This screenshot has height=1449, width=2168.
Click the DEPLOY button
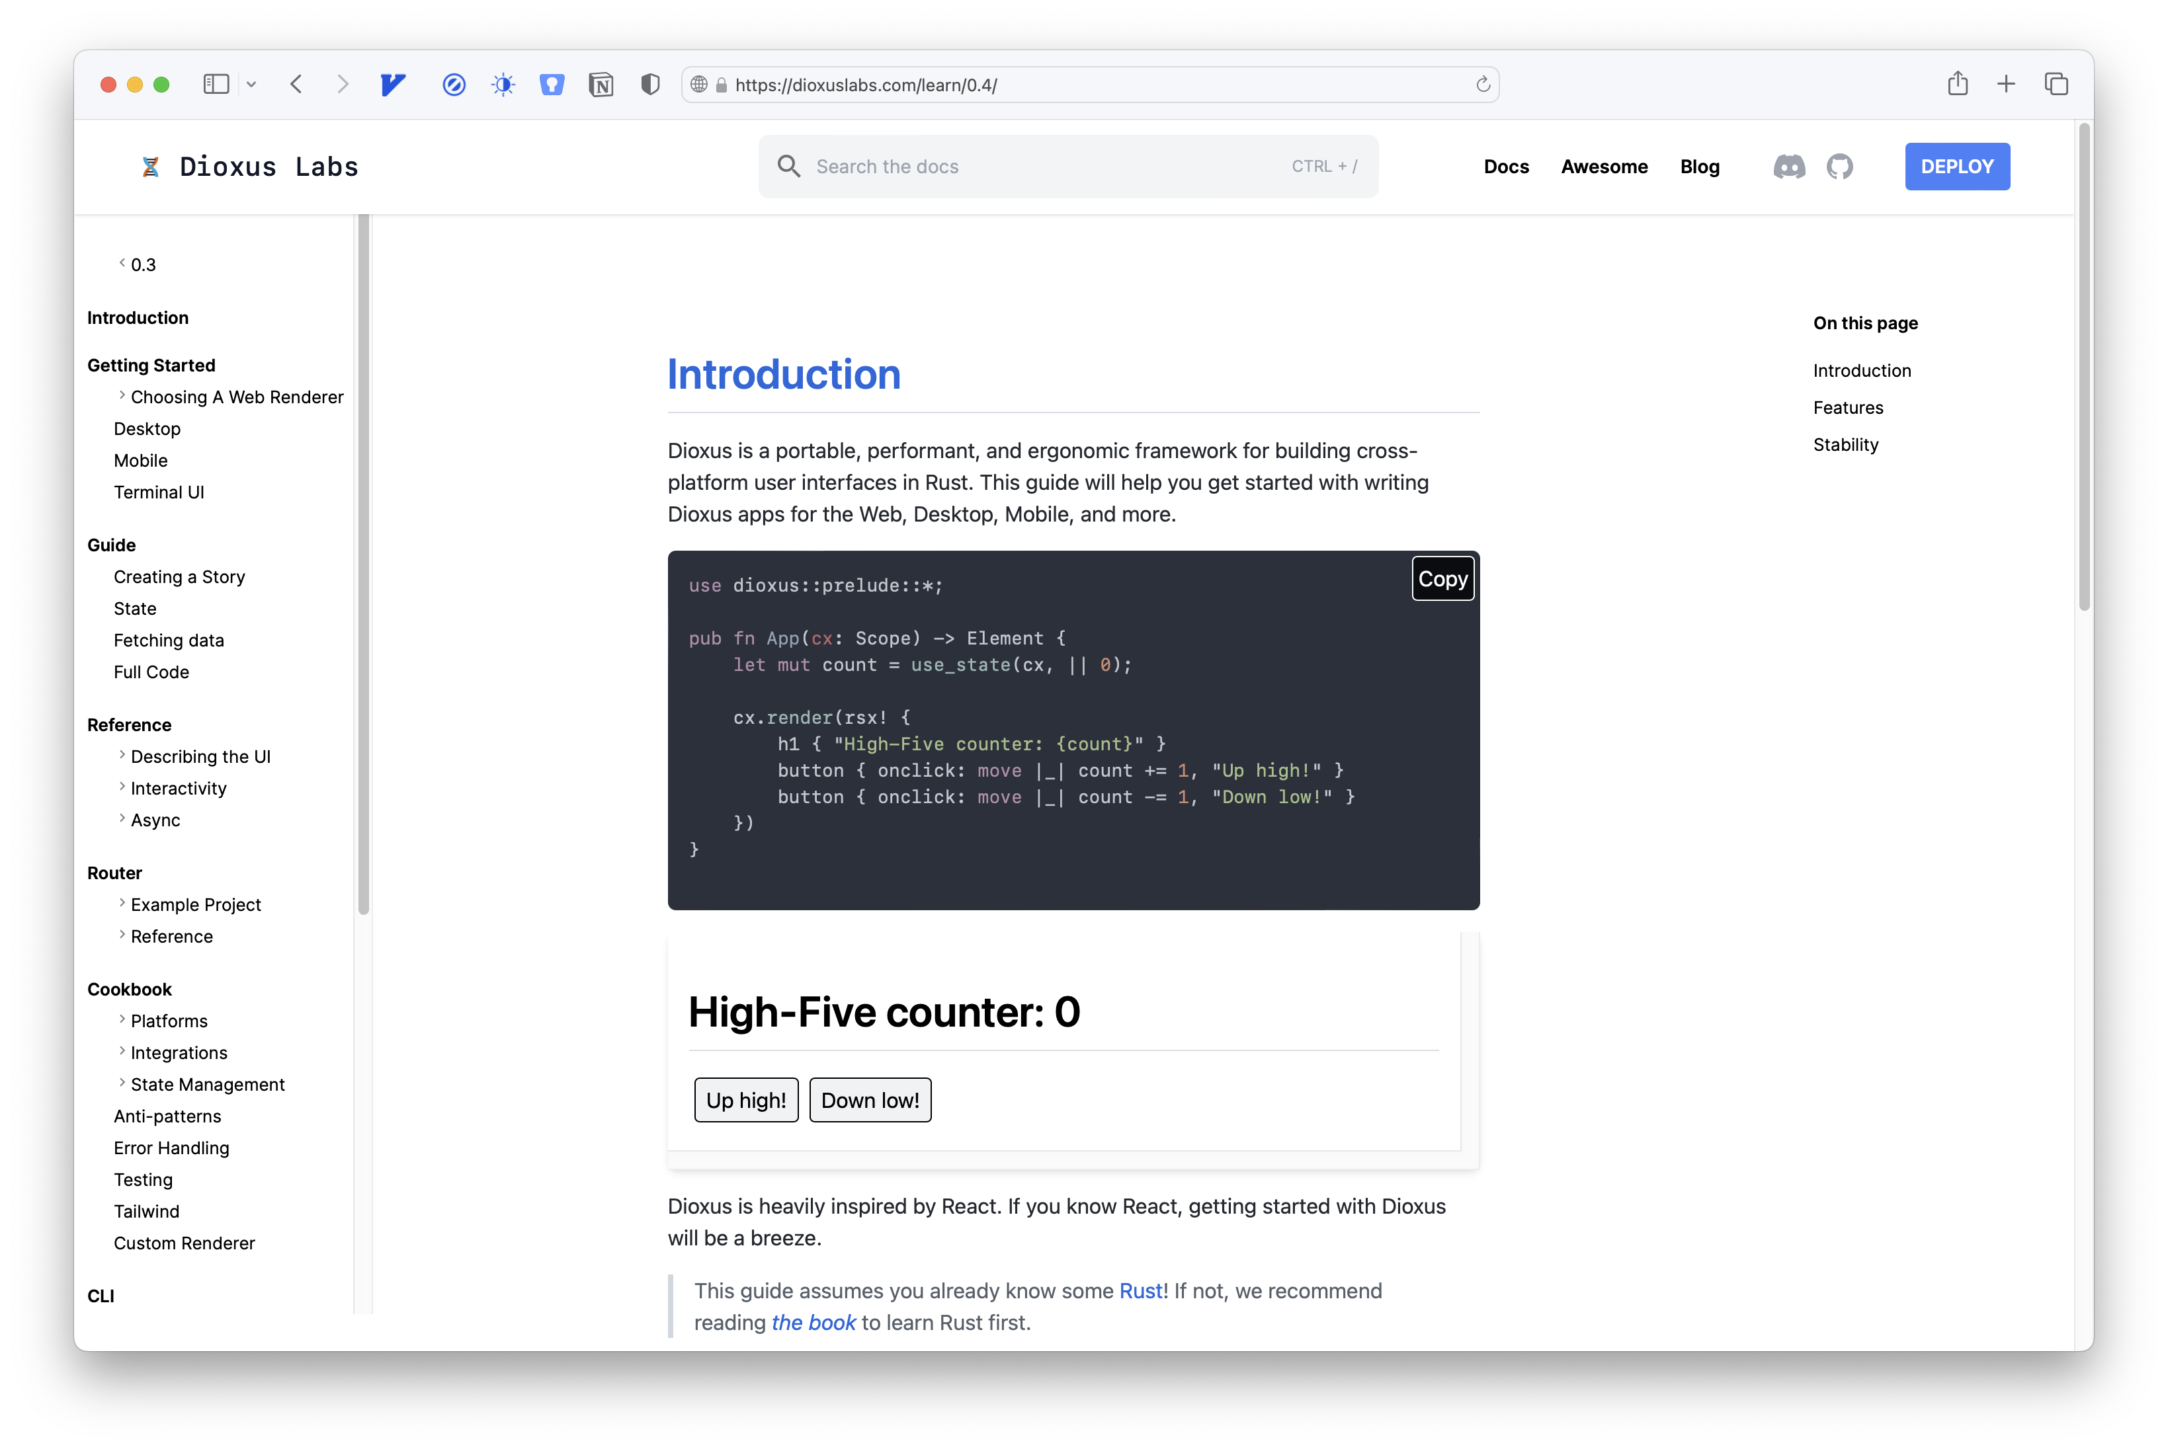pyautogui.click(x=1958, y=165)
